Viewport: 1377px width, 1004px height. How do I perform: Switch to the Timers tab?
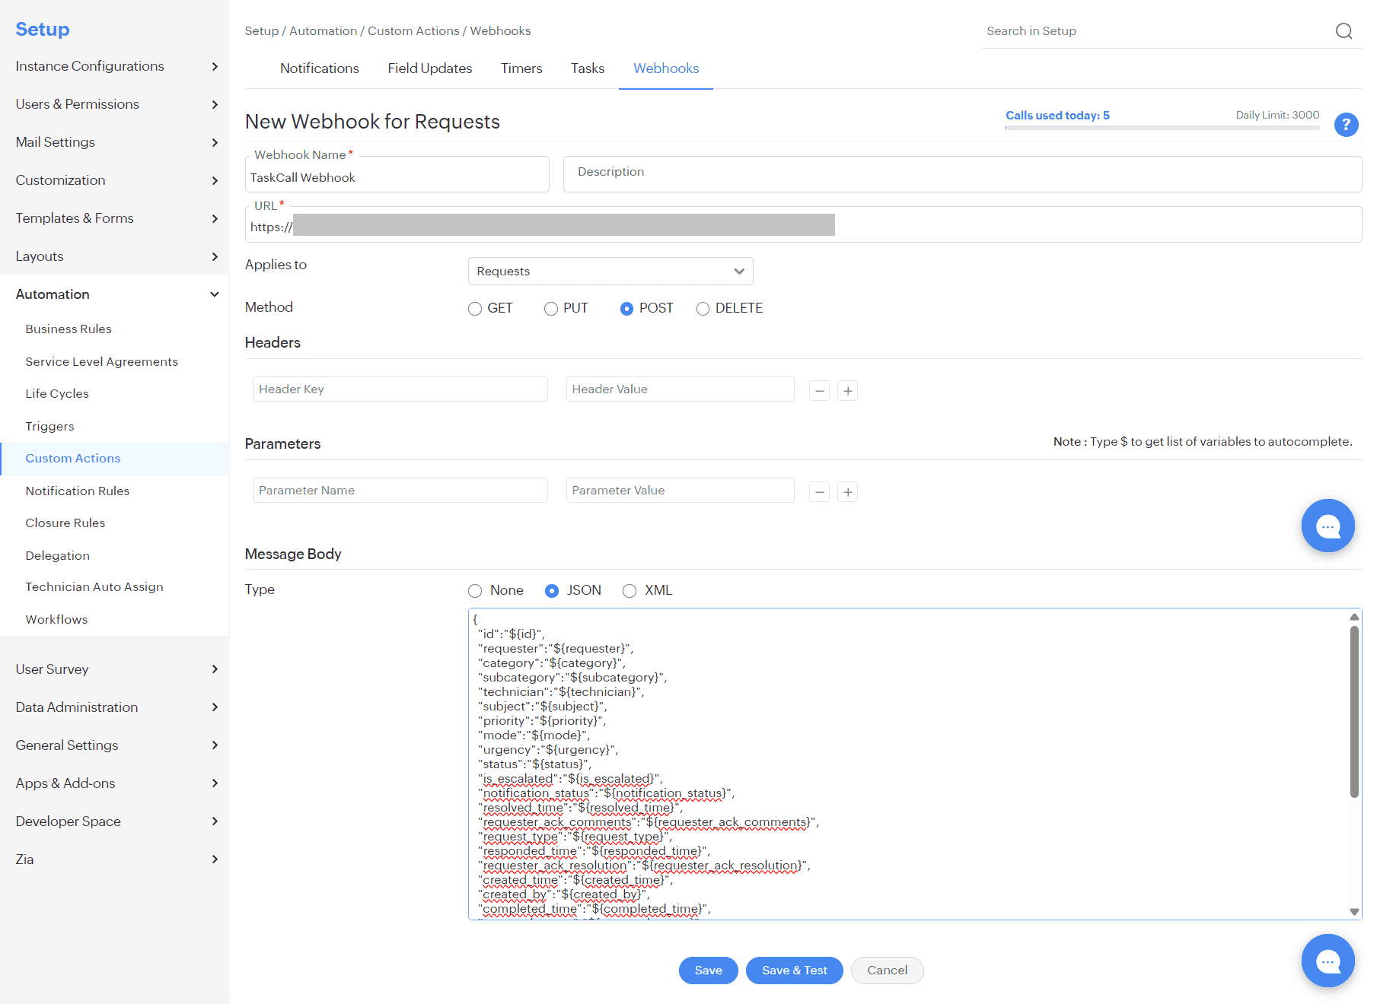[x=521, y=68]
